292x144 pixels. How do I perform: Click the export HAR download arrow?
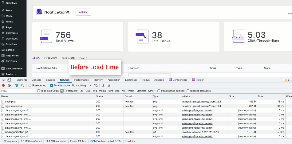(109, 85)
